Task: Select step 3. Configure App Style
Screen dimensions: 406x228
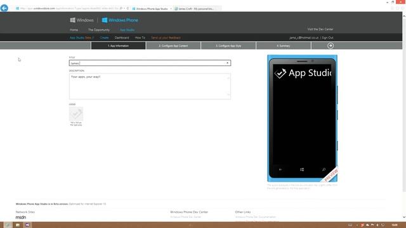Action: (228, 46)
